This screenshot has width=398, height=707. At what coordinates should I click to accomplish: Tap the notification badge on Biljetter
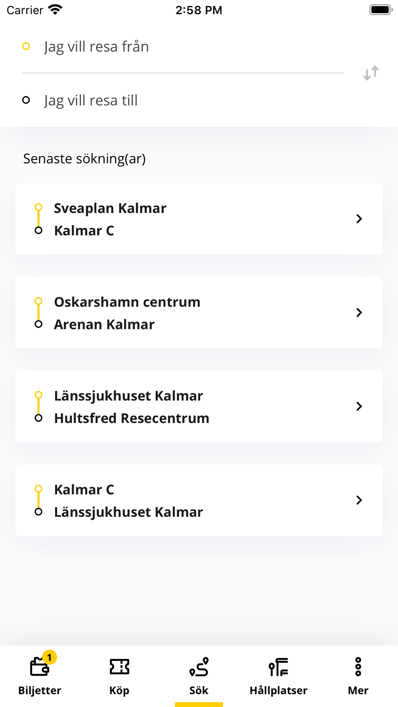(49, 658)
